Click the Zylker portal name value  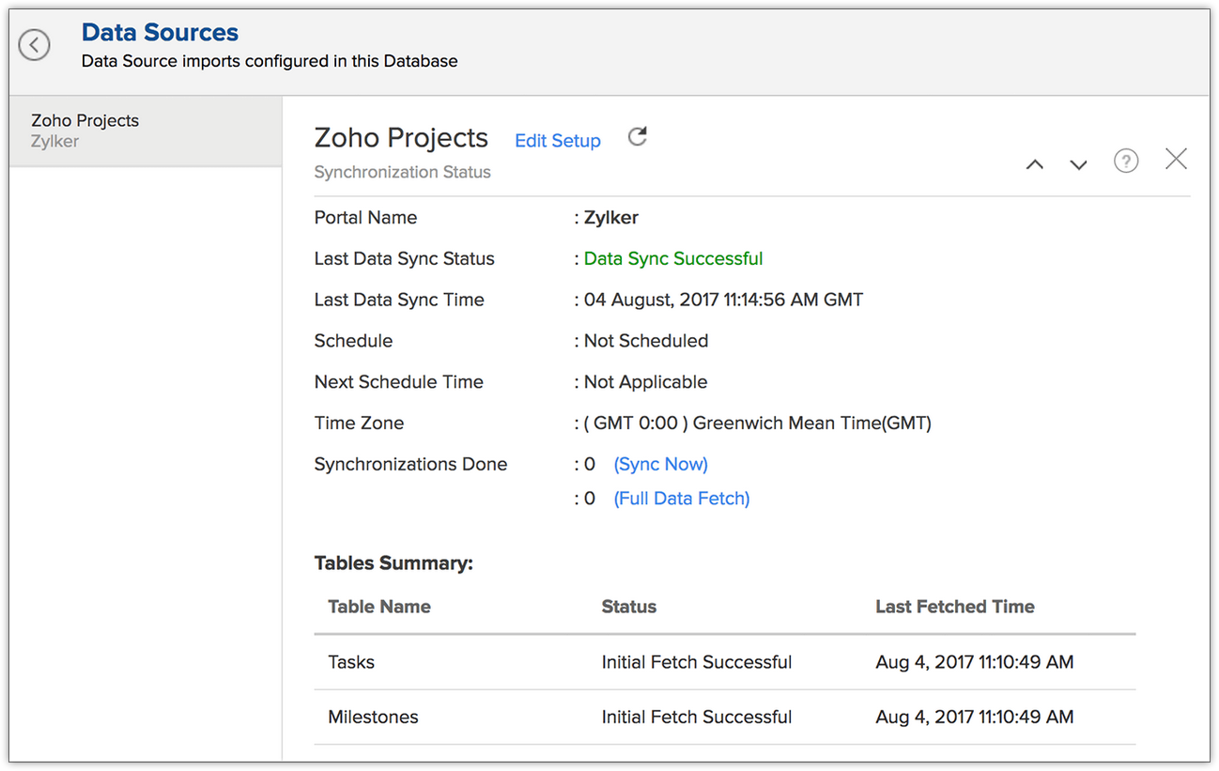click(611, 217)
